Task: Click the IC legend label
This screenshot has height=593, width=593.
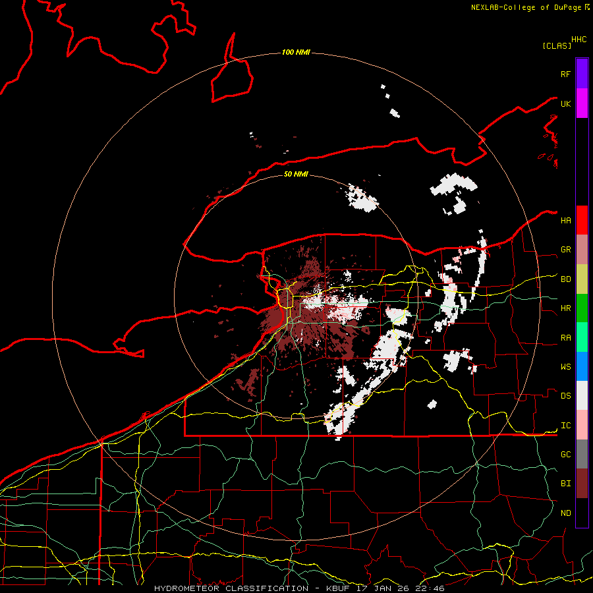Action: [565, 426]
